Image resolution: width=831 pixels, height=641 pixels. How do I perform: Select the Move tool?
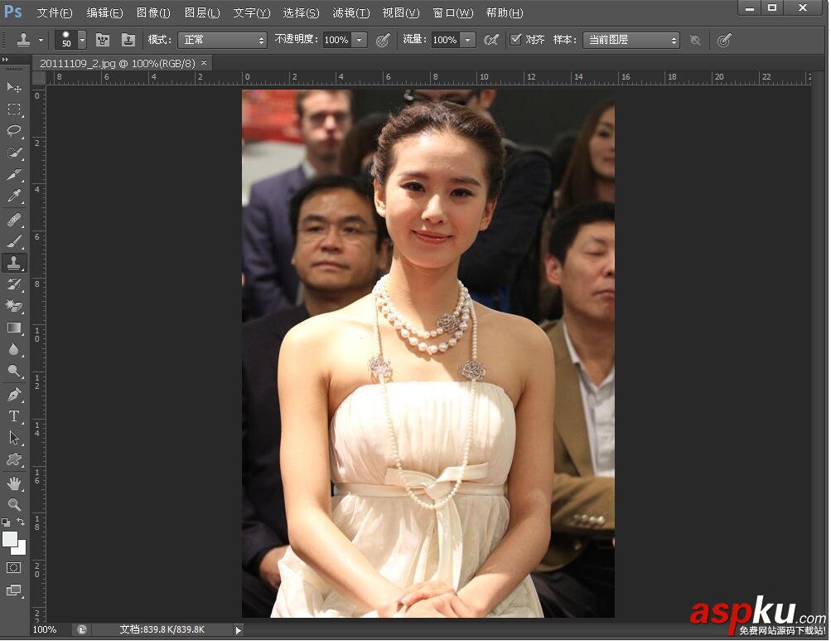click(13, 87)
